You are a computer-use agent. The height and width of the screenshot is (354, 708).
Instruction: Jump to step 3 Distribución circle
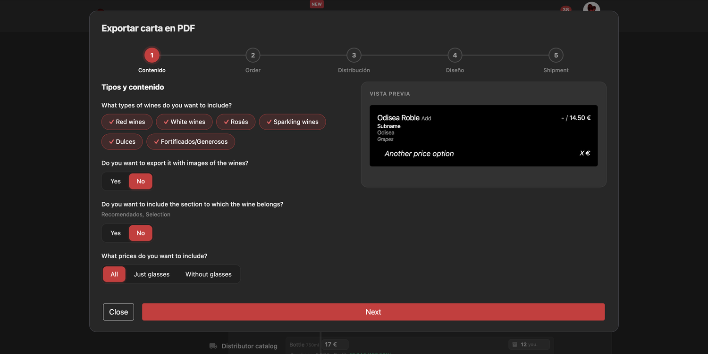tap(354, 55)
